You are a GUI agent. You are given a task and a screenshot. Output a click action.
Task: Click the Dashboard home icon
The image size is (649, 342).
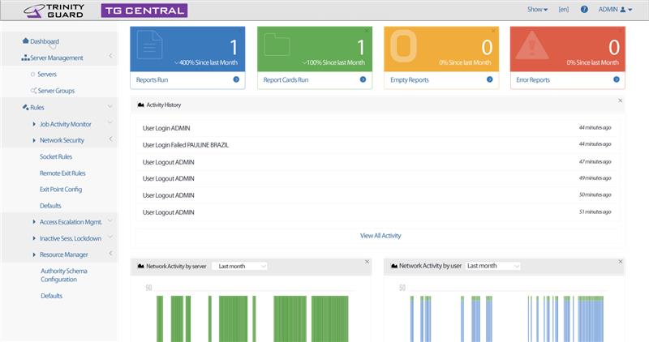[x=26, y=41]
